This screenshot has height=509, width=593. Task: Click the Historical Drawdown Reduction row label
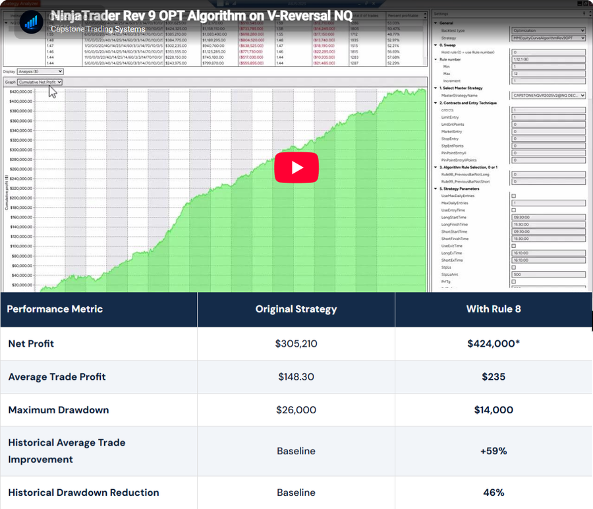pos(84,493)
